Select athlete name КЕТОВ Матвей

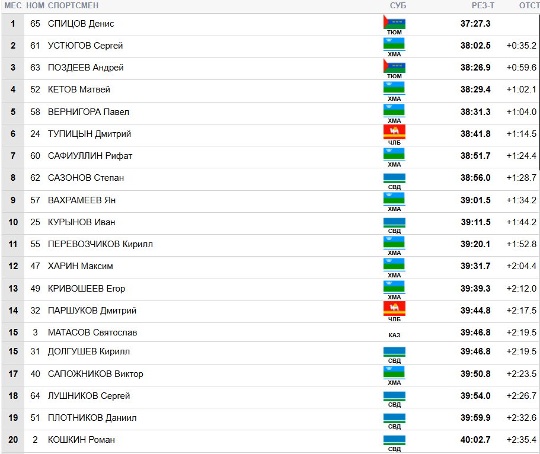[79, 89]
